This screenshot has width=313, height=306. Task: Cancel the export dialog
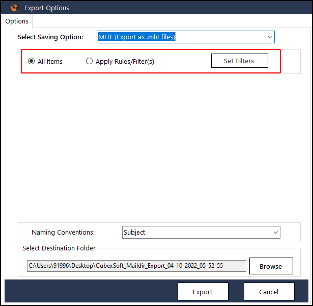pos(269,292)
